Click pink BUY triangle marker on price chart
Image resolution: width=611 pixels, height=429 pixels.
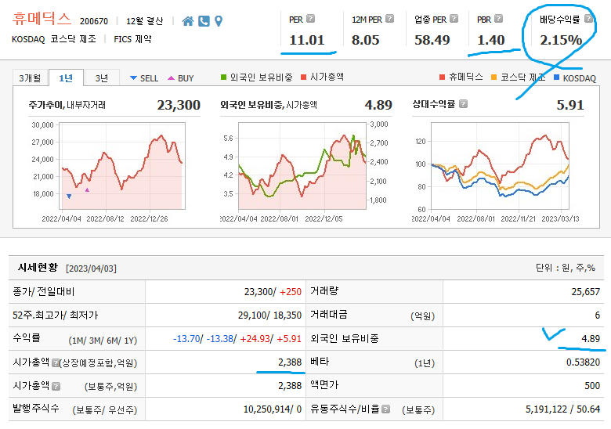[x=87, y=190]
